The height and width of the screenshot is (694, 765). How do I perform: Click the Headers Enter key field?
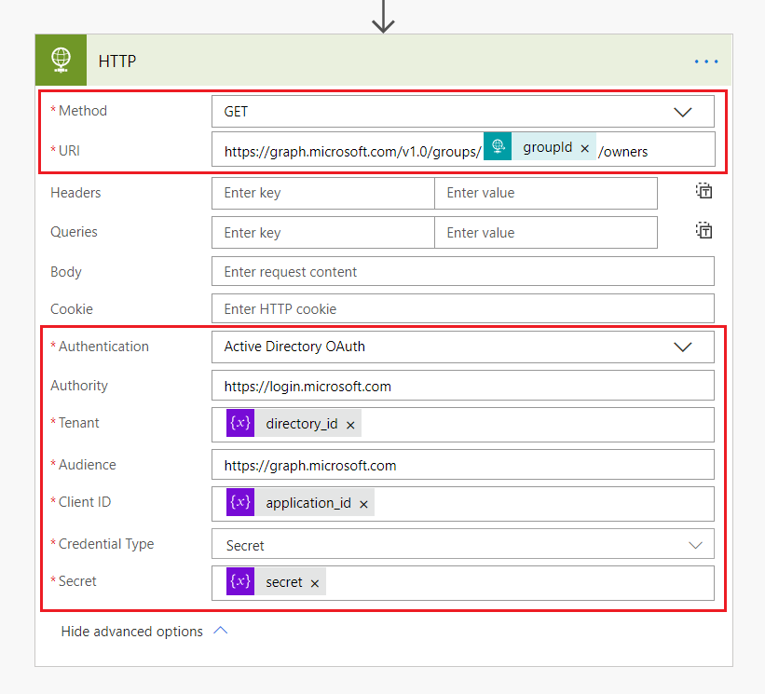[322, 193]
